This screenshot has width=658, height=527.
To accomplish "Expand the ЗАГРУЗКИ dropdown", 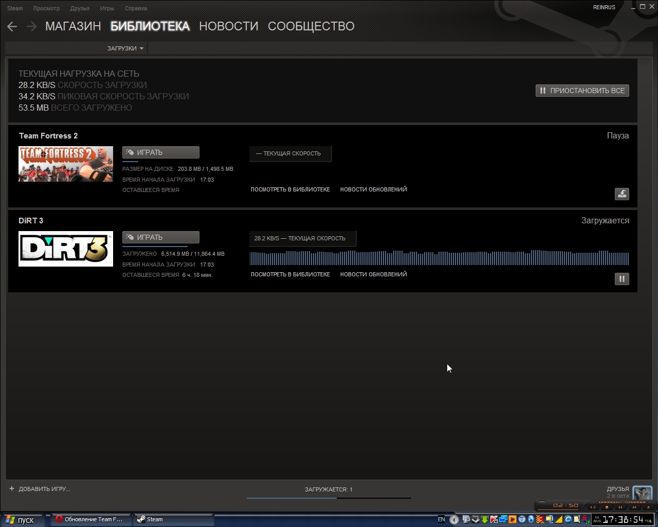I will coord(125,48).
